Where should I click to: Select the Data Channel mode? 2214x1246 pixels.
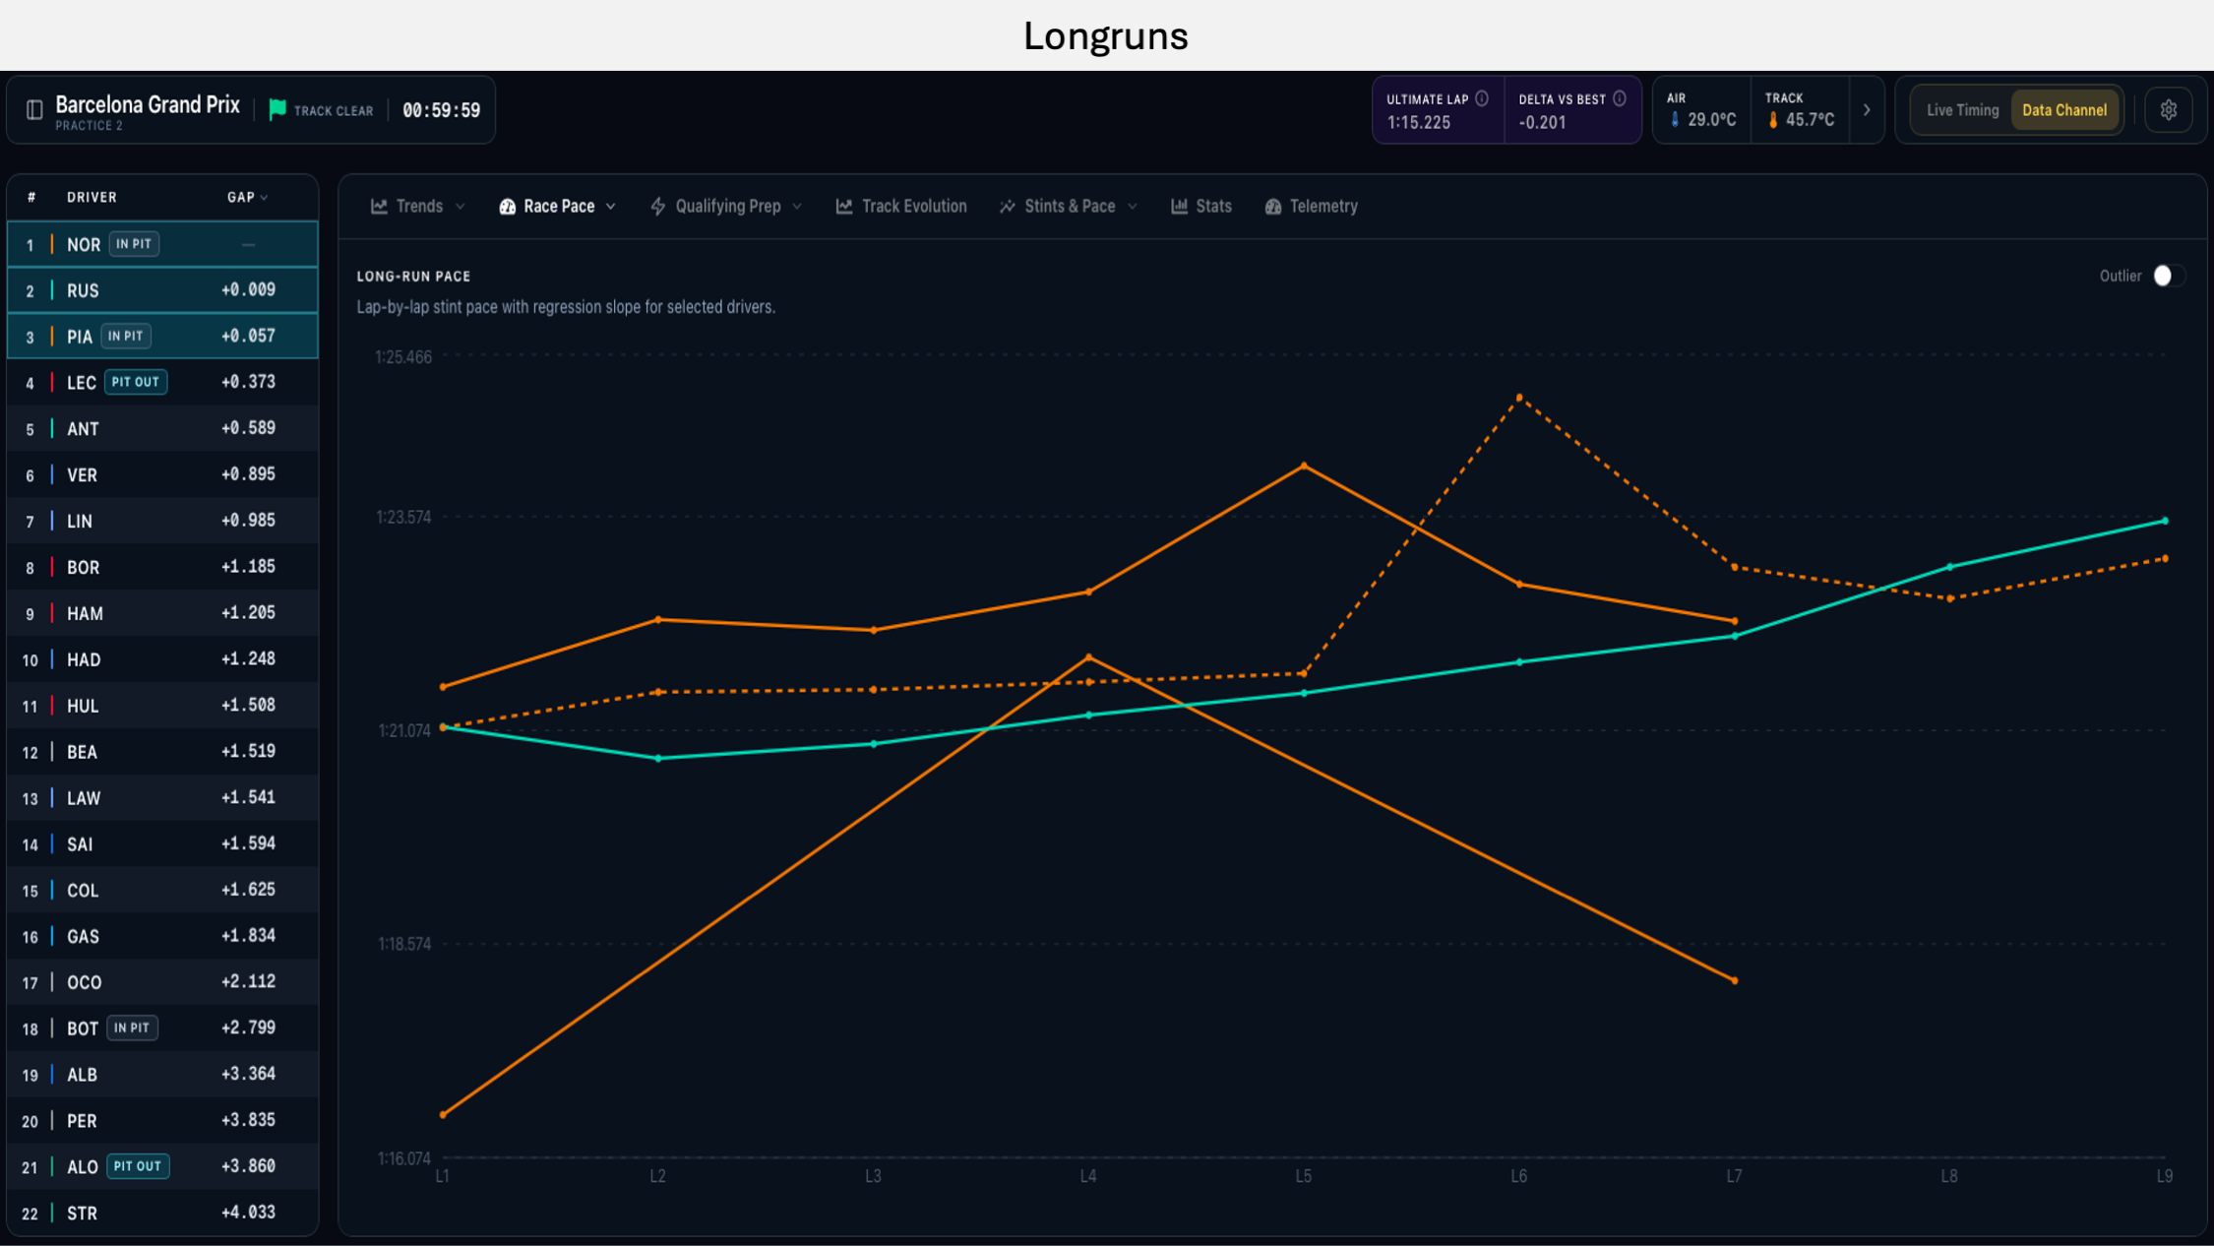[2064, 110]
